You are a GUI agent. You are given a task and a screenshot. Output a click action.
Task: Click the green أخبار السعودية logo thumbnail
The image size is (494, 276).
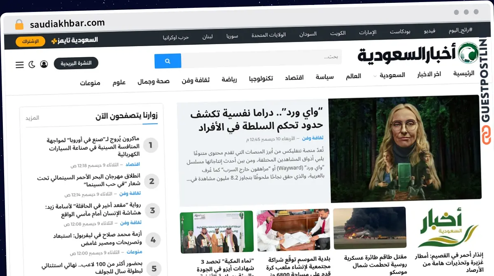click(x=447, y=227)
